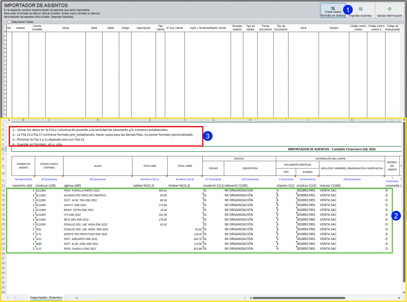Select title cell 'IMPORTADOR DE ASIENTOS - Contable Financiero SQL 2026'
Viewport: 407px width, 302px height.
(331, 149)
